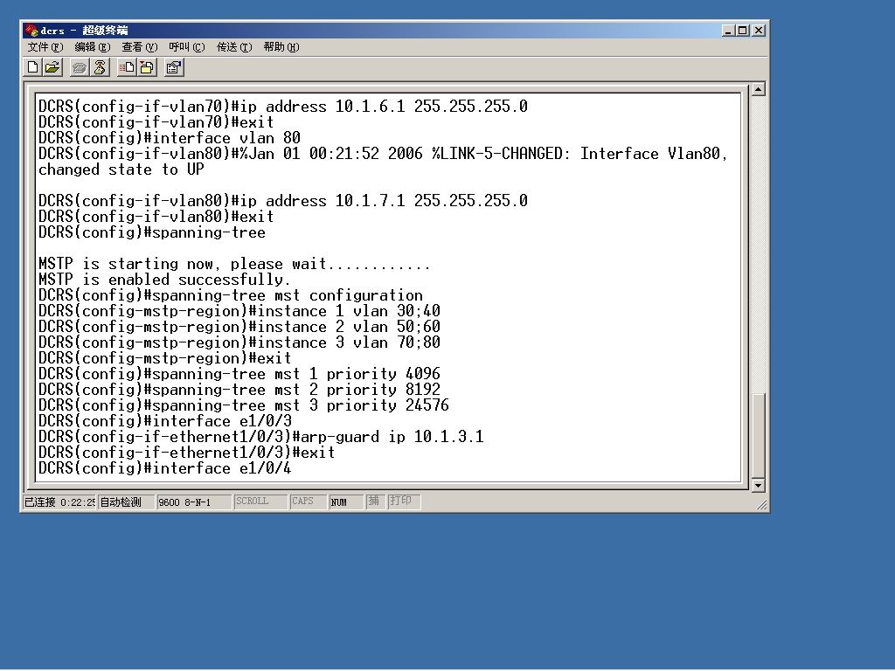Close the dcrs terminal window
Image resolution: width=895 pixels, height=671 pixels.
click(759, 31)
